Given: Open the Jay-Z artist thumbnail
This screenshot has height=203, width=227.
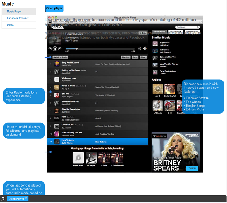Looking at the screenshot, I should pyautogui.click(x=158, y=89).
